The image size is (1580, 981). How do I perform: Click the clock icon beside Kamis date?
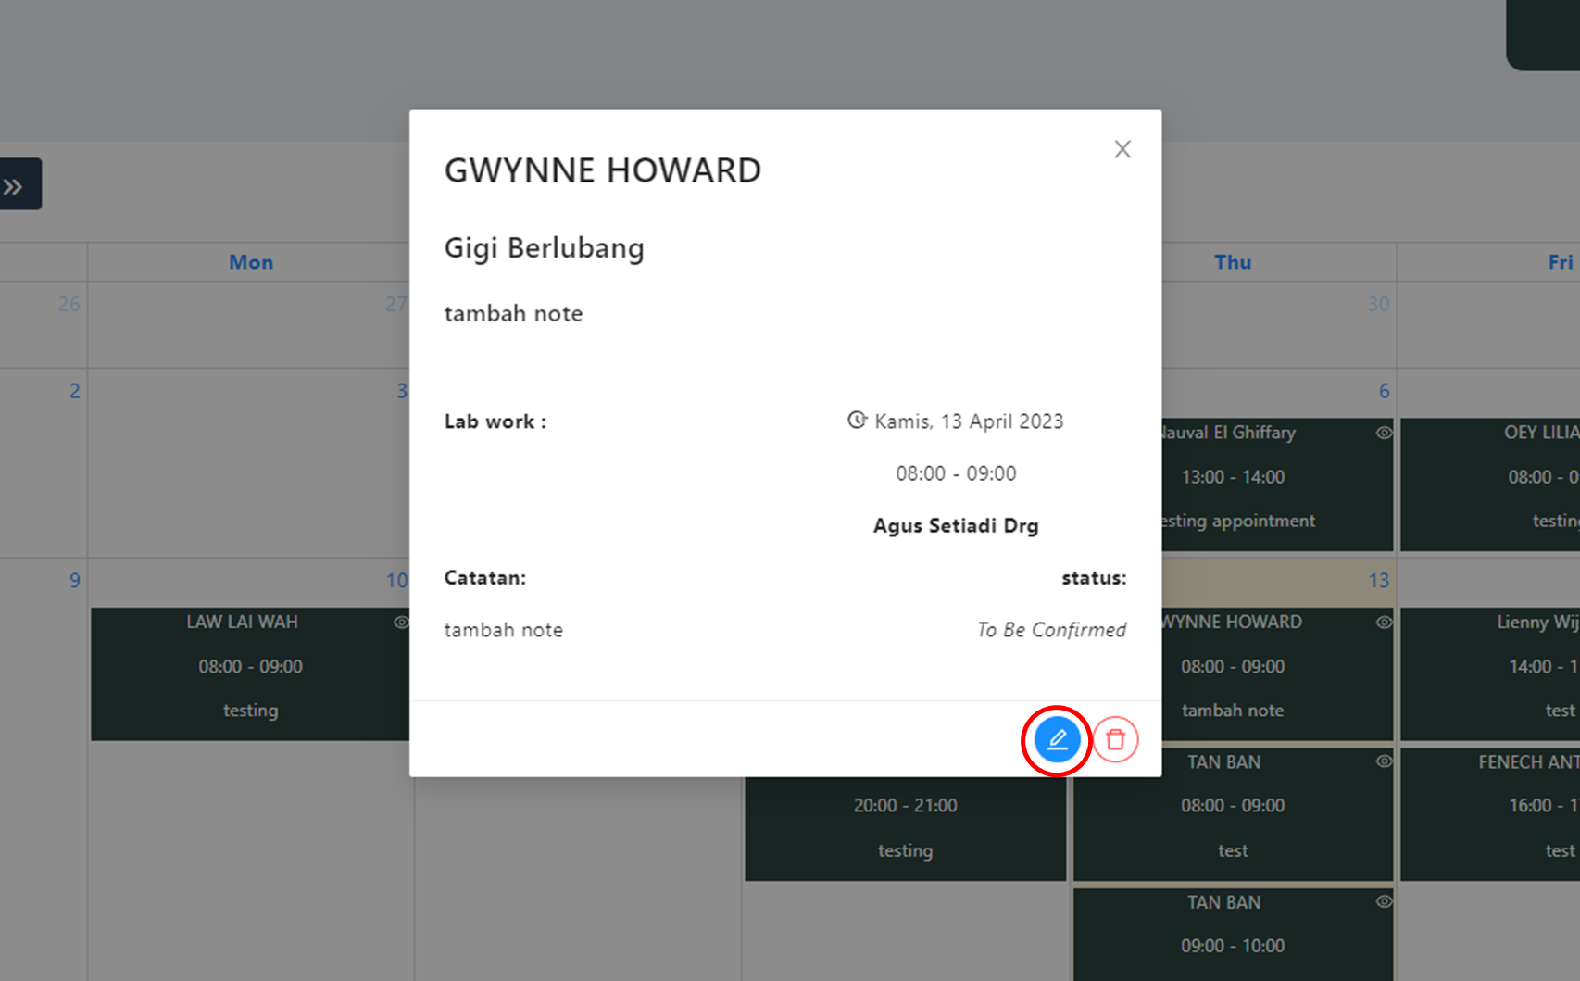coord(857,421)
